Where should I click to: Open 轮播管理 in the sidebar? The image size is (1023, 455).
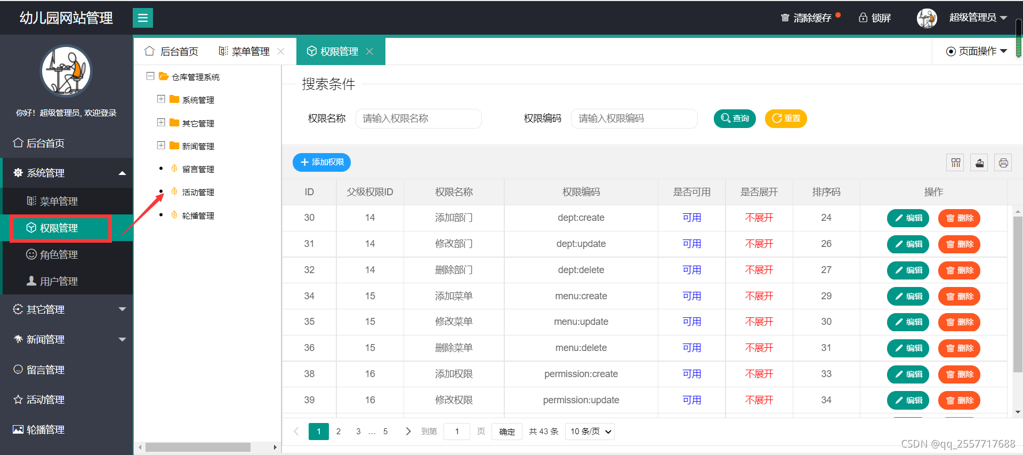coord(67,429)
